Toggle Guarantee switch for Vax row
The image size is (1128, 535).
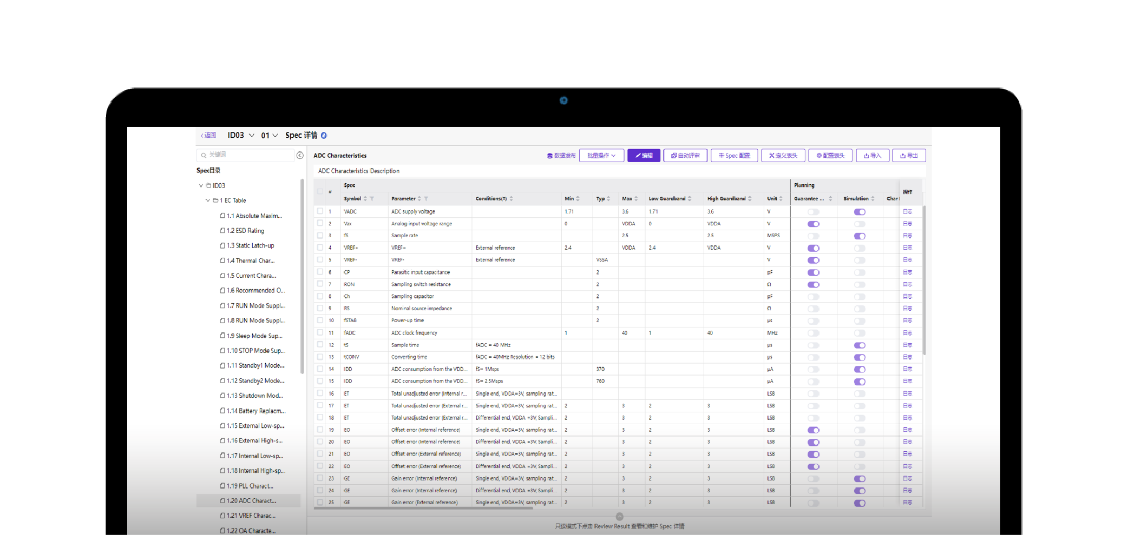(x=813, y=224)
